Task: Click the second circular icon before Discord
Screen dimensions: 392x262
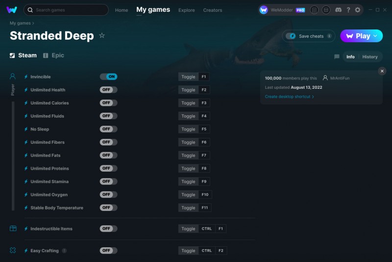Action: 326,10
